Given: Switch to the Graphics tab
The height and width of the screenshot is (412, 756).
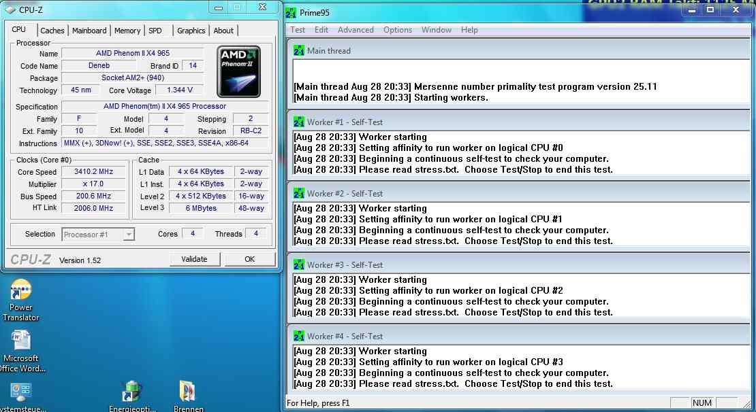Looking at the screenshot, I should 191,31.
